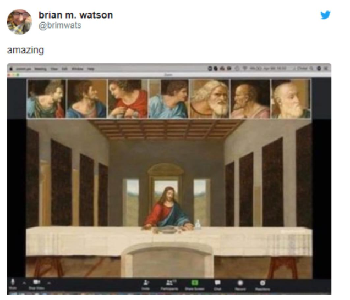
Task: Open the Window menu in menu bar
Action: click(x=77, y=69)
